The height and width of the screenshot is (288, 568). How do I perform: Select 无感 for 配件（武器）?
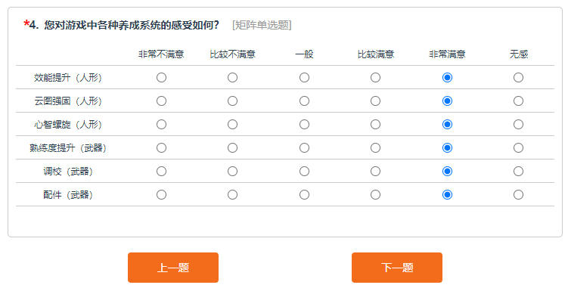click(x=518, y=194)
